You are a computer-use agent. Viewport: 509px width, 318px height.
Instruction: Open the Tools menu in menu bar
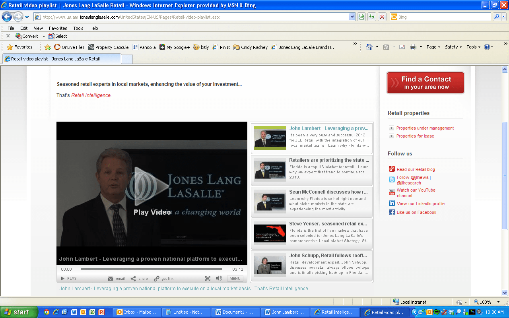78,28
